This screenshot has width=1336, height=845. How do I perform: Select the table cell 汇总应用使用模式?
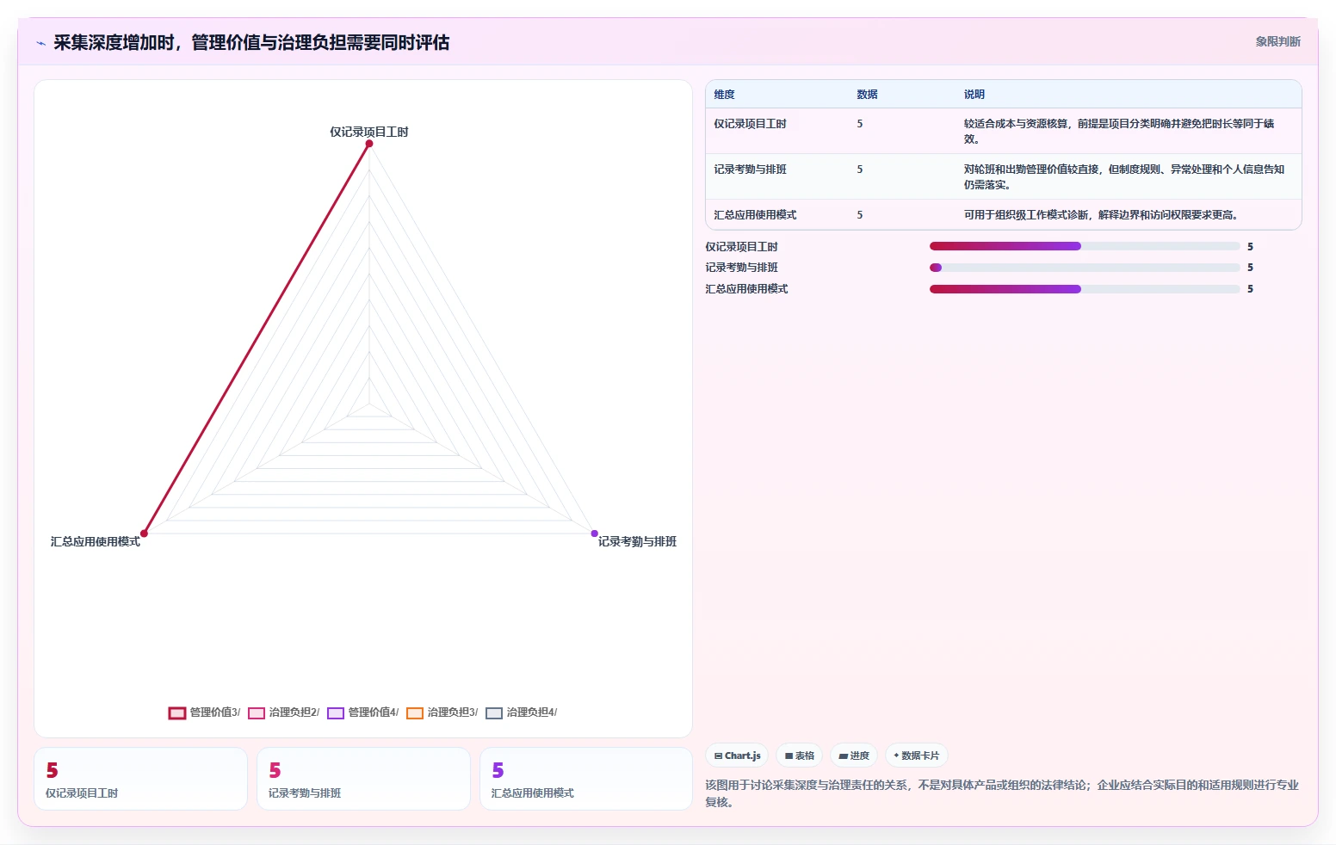[x=755, y=215]
